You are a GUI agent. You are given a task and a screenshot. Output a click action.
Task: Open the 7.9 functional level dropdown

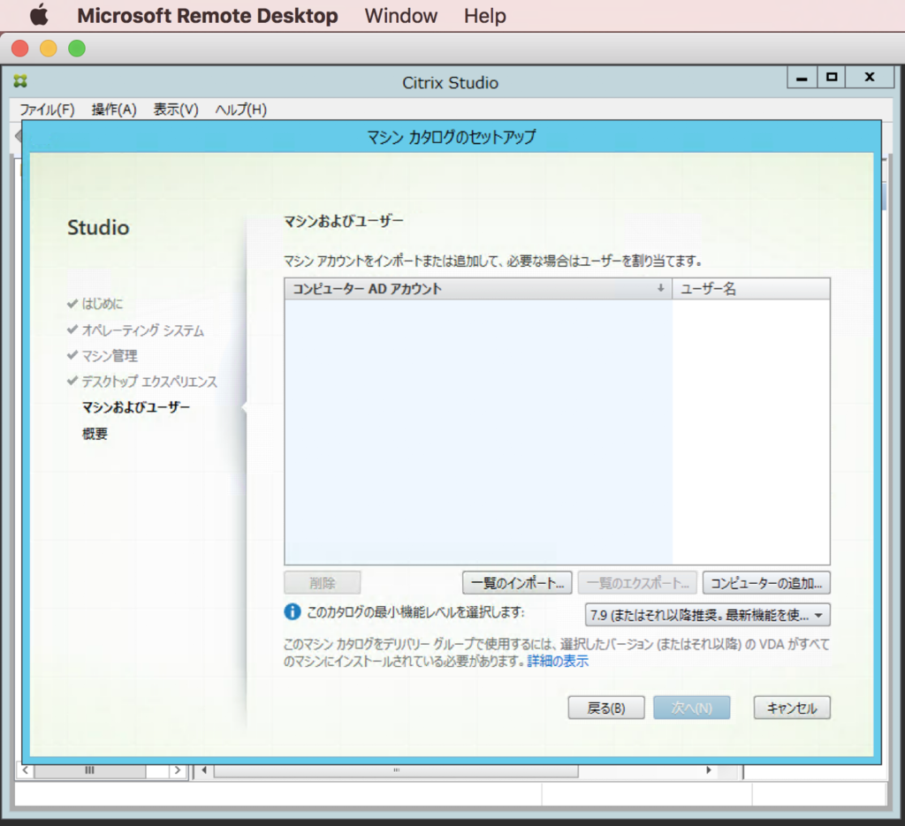pos(708,615)
